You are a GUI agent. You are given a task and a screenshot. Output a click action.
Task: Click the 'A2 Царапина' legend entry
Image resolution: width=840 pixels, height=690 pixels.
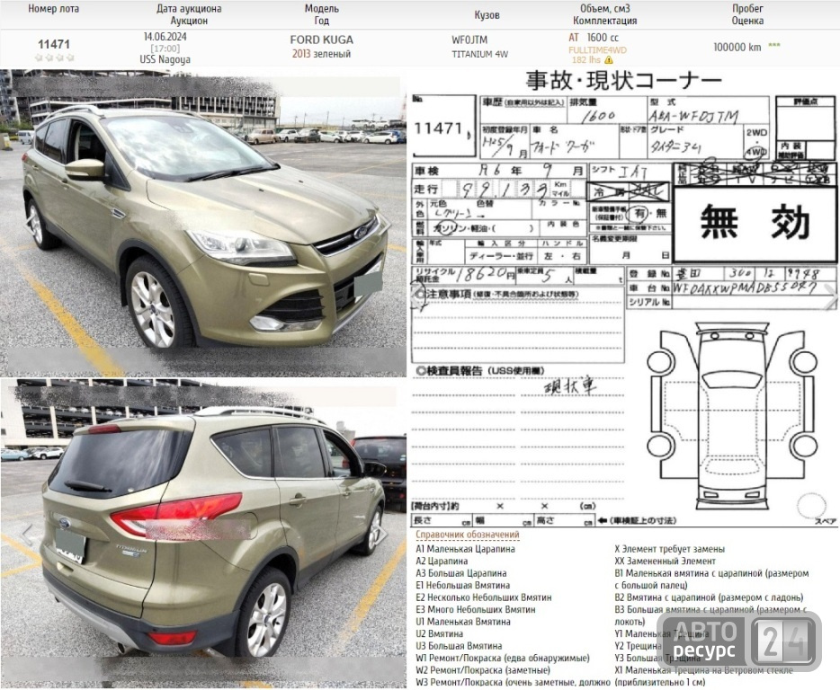(442, 561)
